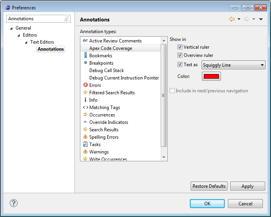Image resolution: width=271 pixels, height=217 pixels.
Task: Open the red Color swatch picker
Action: 211,76
